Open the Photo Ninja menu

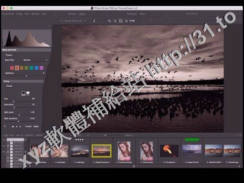8,14
